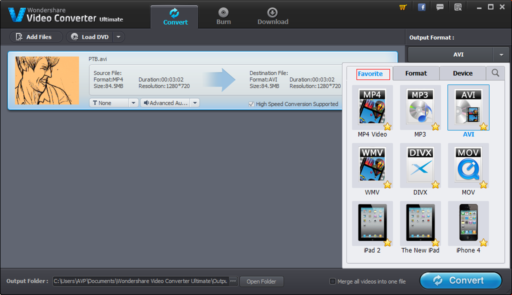Toggle the favorite star on iPhone 4
This screenshot has height=295, width=512.
pyautogui.click(x=483, y=242)
